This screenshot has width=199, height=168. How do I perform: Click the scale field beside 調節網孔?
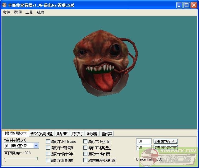[144, 141]
